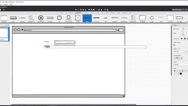
Task: Click the magnifier zoom icon in toolbar
Action: tap(105, 10)
